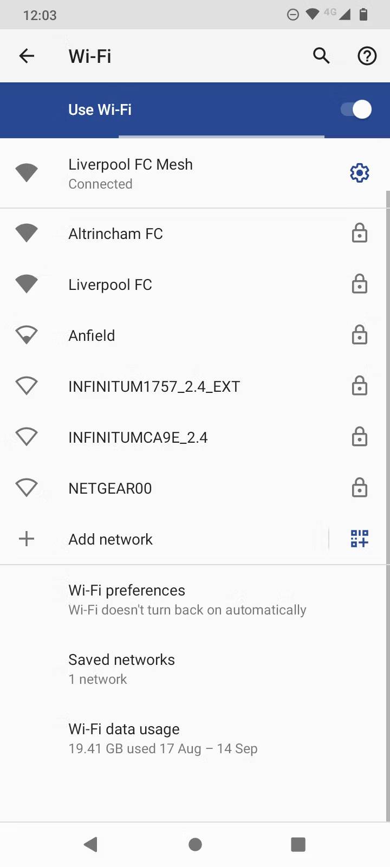Select the Liverpool FC network

[195, 284]
